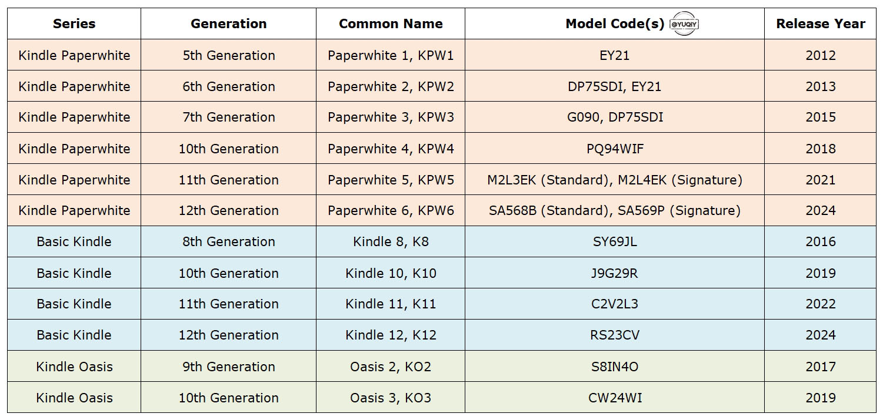Click the Kindle 8, K8 cell

(x=391, y=241)
